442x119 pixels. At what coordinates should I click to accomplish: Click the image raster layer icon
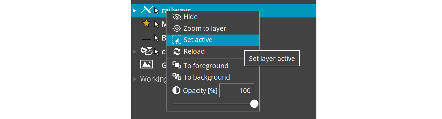pyautogui.click(x=146, y=64)
